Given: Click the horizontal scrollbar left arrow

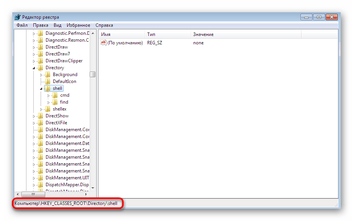Looking at the screenshot, I should tap(18, 194).
